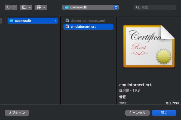Click the up-down stepper arrows on path popup
The height and width of the screenshot is (120, 181).
(x=116, y=7)
